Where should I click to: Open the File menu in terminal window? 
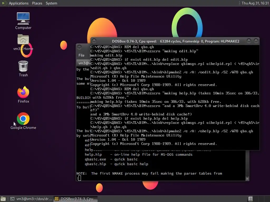tap(81, 55)
